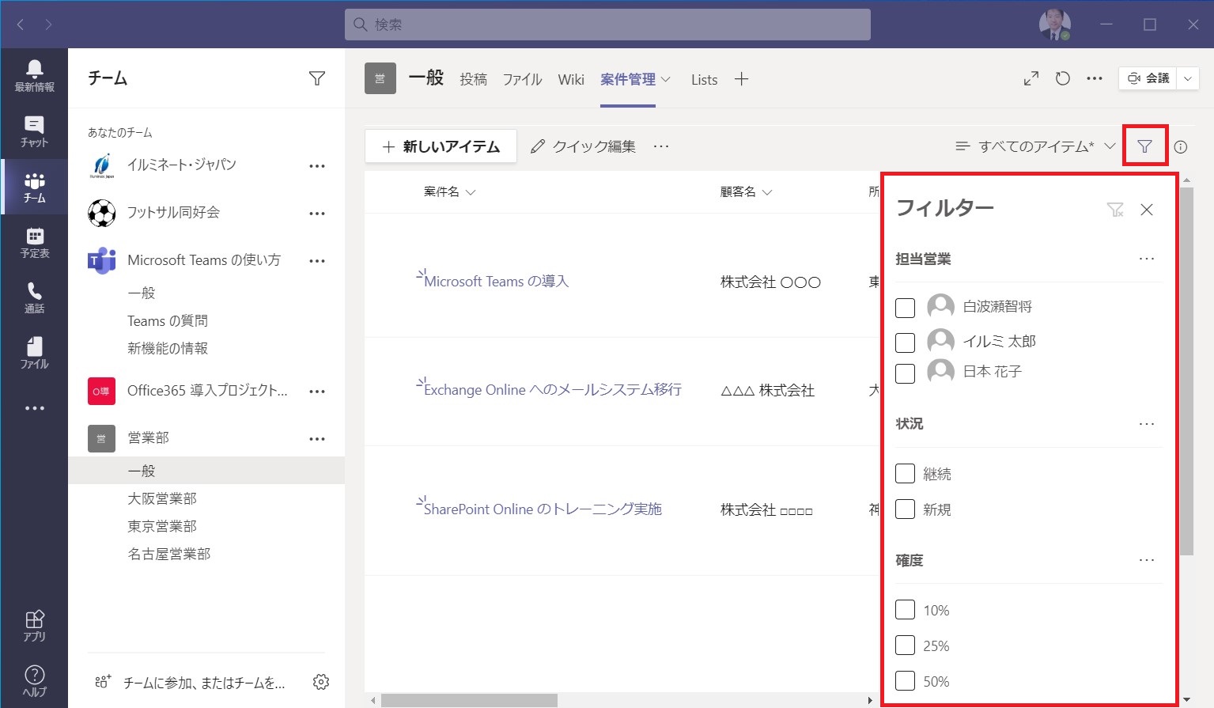This screenshot has width=1214, height=708.
Task: Check the 継続 status checkbox
Action: point(905,474)
